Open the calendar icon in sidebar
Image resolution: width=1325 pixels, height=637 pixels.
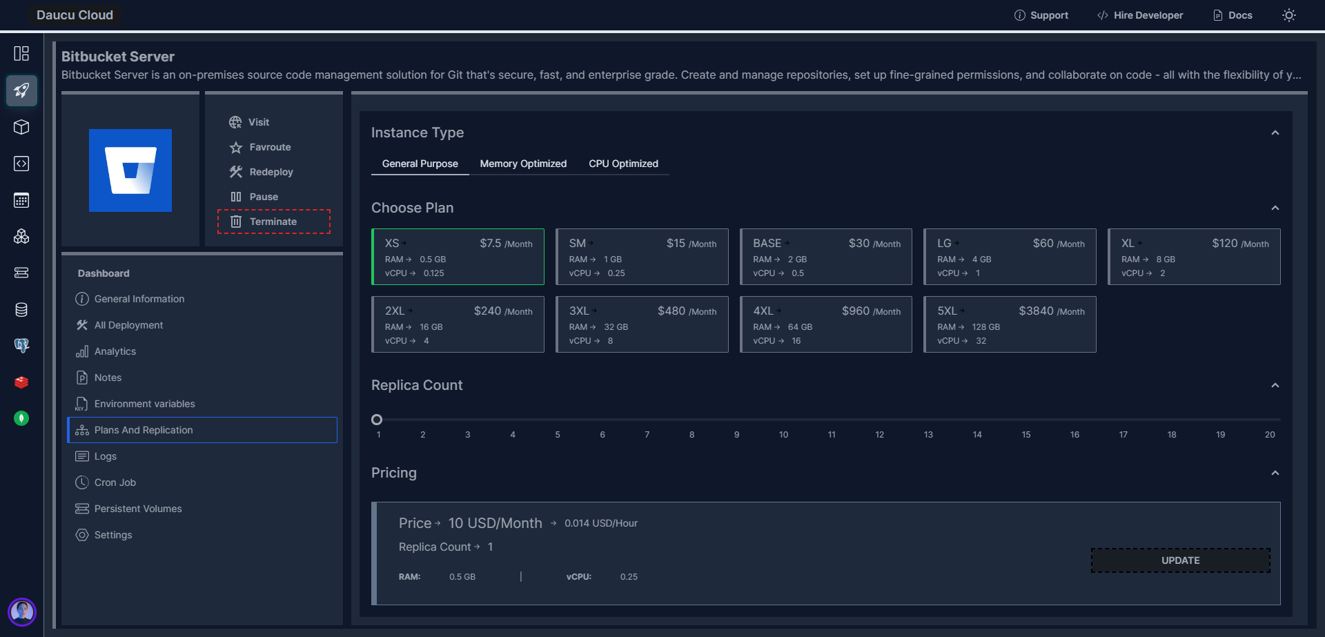(x=21, y=200)
